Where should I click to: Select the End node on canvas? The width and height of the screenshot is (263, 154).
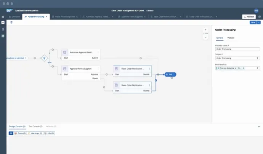pos(170,75)
